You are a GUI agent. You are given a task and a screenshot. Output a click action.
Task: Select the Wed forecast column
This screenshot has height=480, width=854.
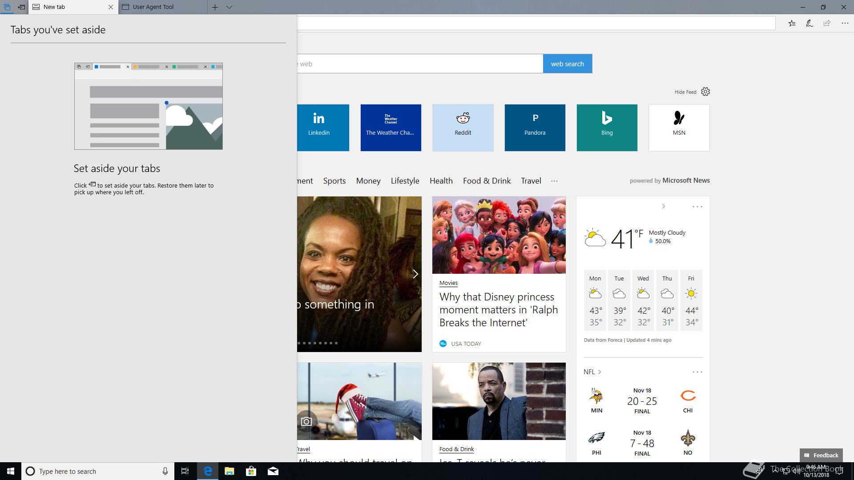pos(643,300)
